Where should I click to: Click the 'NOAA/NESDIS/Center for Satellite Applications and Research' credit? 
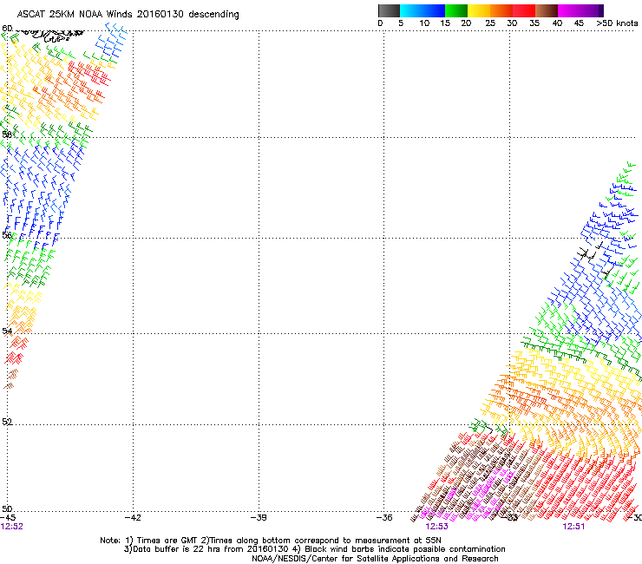pos(375,559)
